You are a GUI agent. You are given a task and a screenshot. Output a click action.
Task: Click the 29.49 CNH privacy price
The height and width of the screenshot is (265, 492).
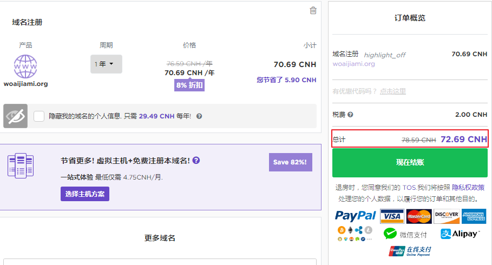pyautogui.click(x=156, y=116)
